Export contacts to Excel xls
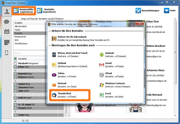 111,95
